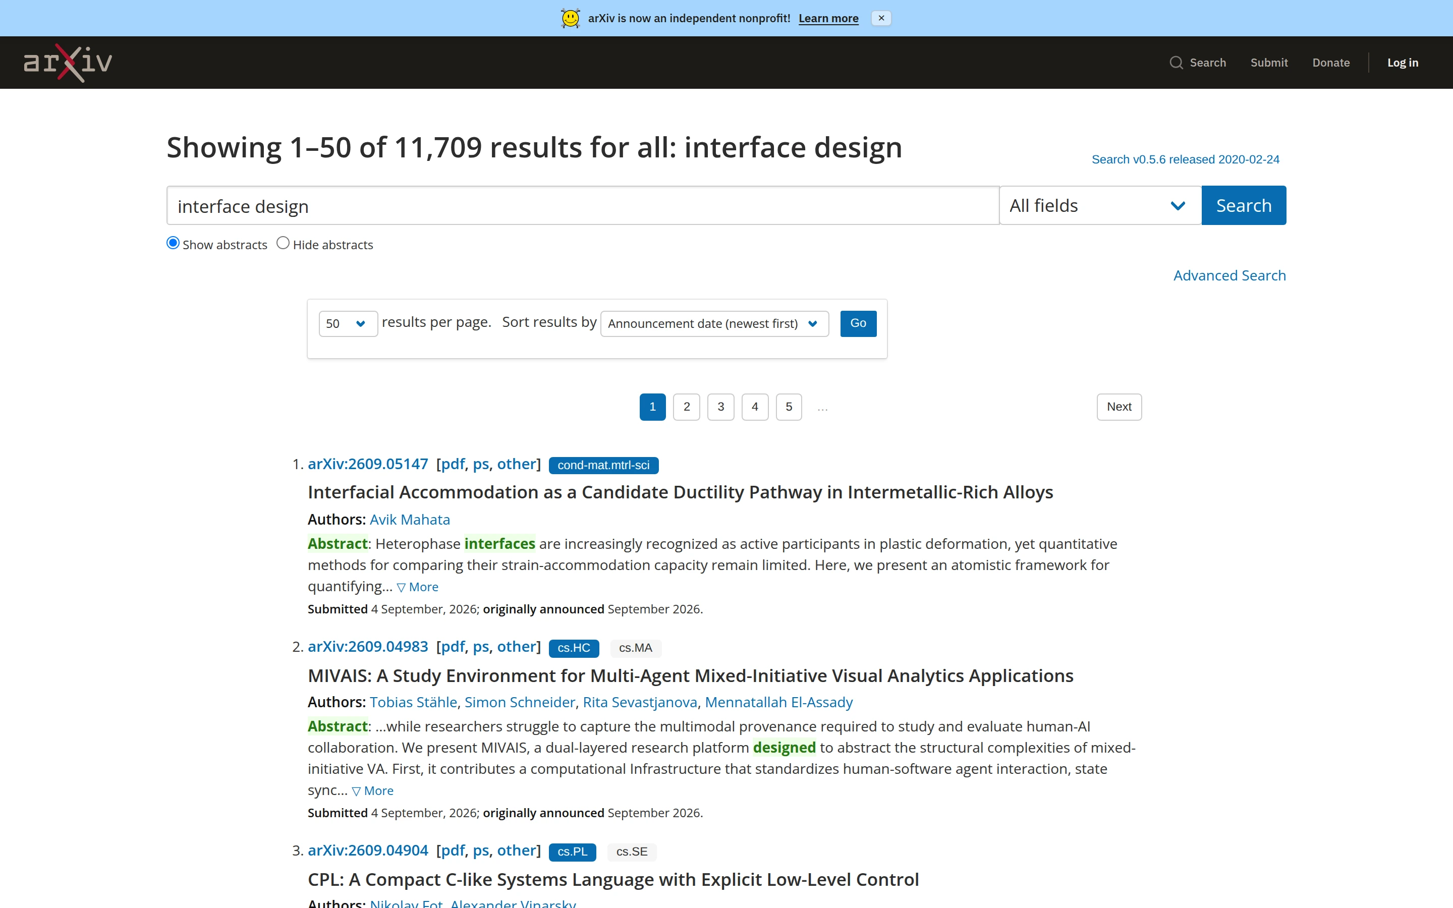Focus the interface design search field

[582, 205]
